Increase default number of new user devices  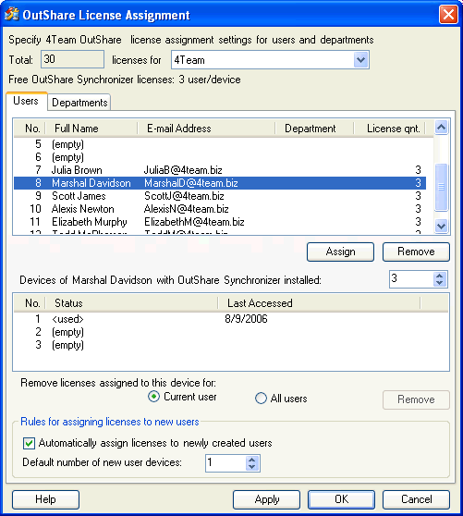click(252, 460)
